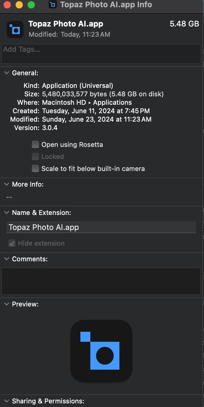Click the large Topaz preview icon
204x407 pixels.
coord(101,351)
